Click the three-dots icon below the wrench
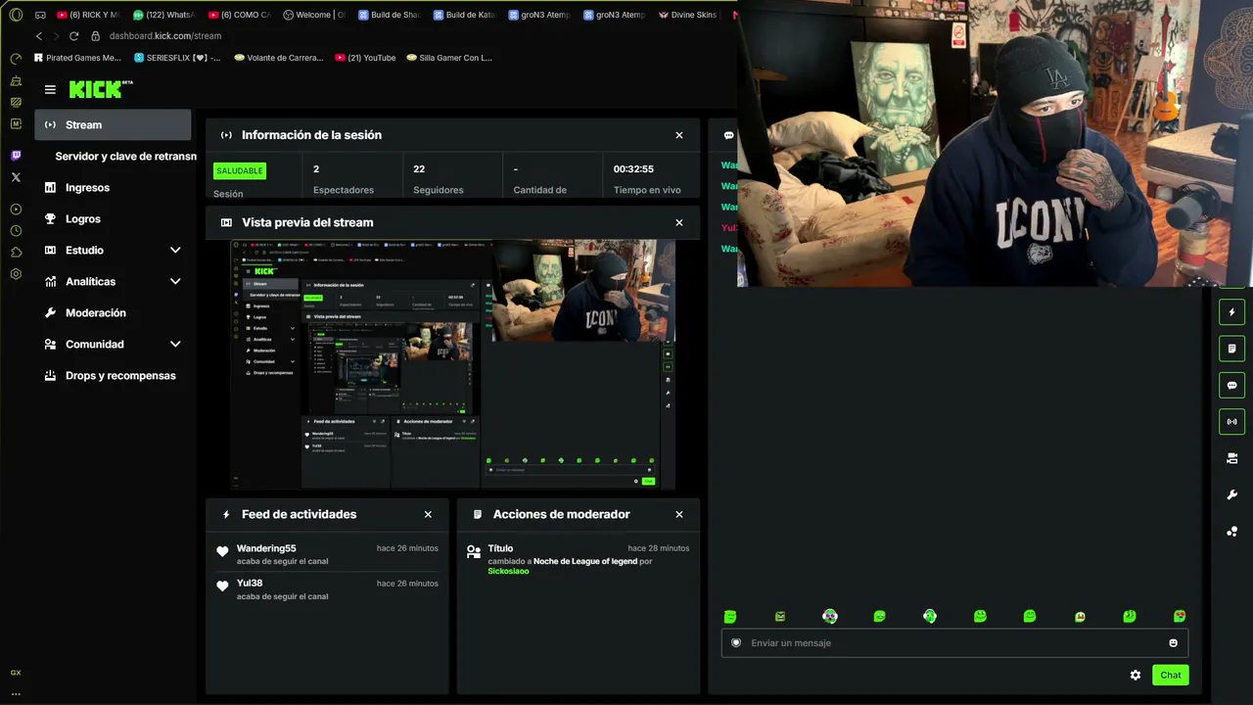This screenshot has height=705, width=1253. [1232, 532]
